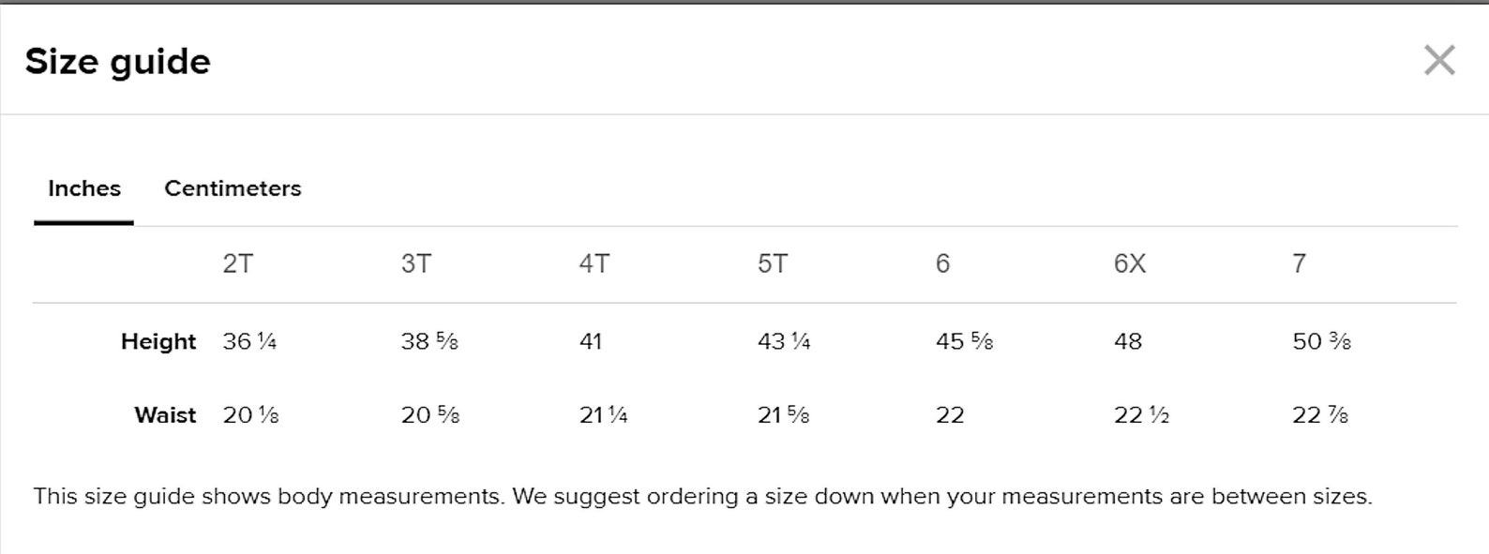Click the body measurements note text
The height and width of the screenshot is (554, 1489).
[702, 496]
